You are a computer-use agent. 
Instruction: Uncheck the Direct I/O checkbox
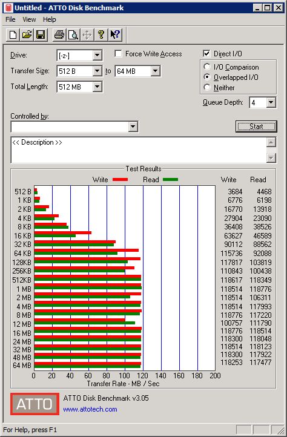click(206, 53)
